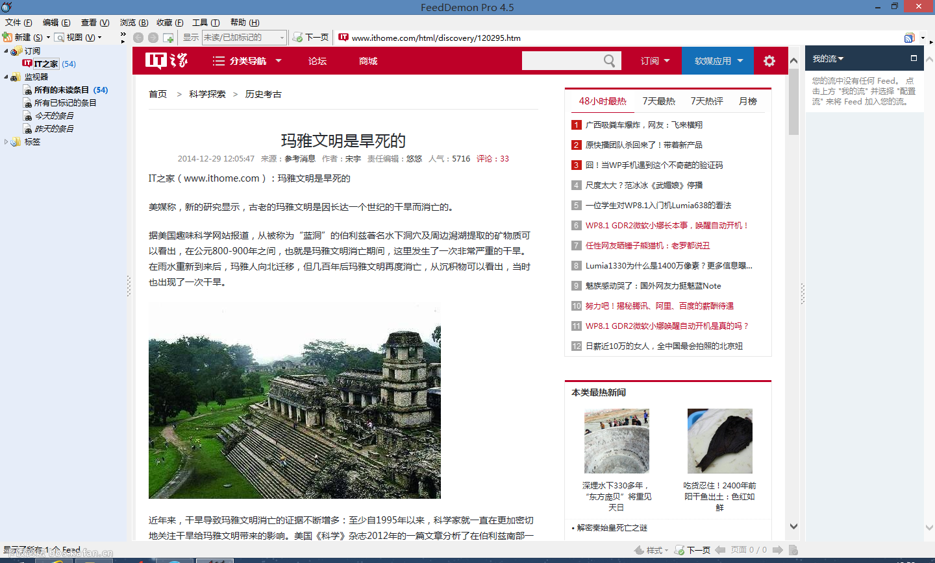Click the 首页 breadcrumb link

[158, 94]
